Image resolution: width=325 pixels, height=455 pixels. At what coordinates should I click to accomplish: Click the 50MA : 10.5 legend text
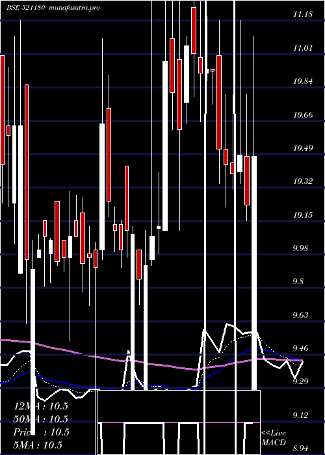(x=41, y=419)
